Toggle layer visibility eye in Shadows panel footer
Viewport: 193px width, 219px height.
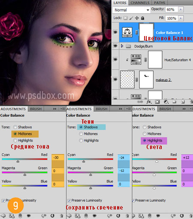click(94, 216)
